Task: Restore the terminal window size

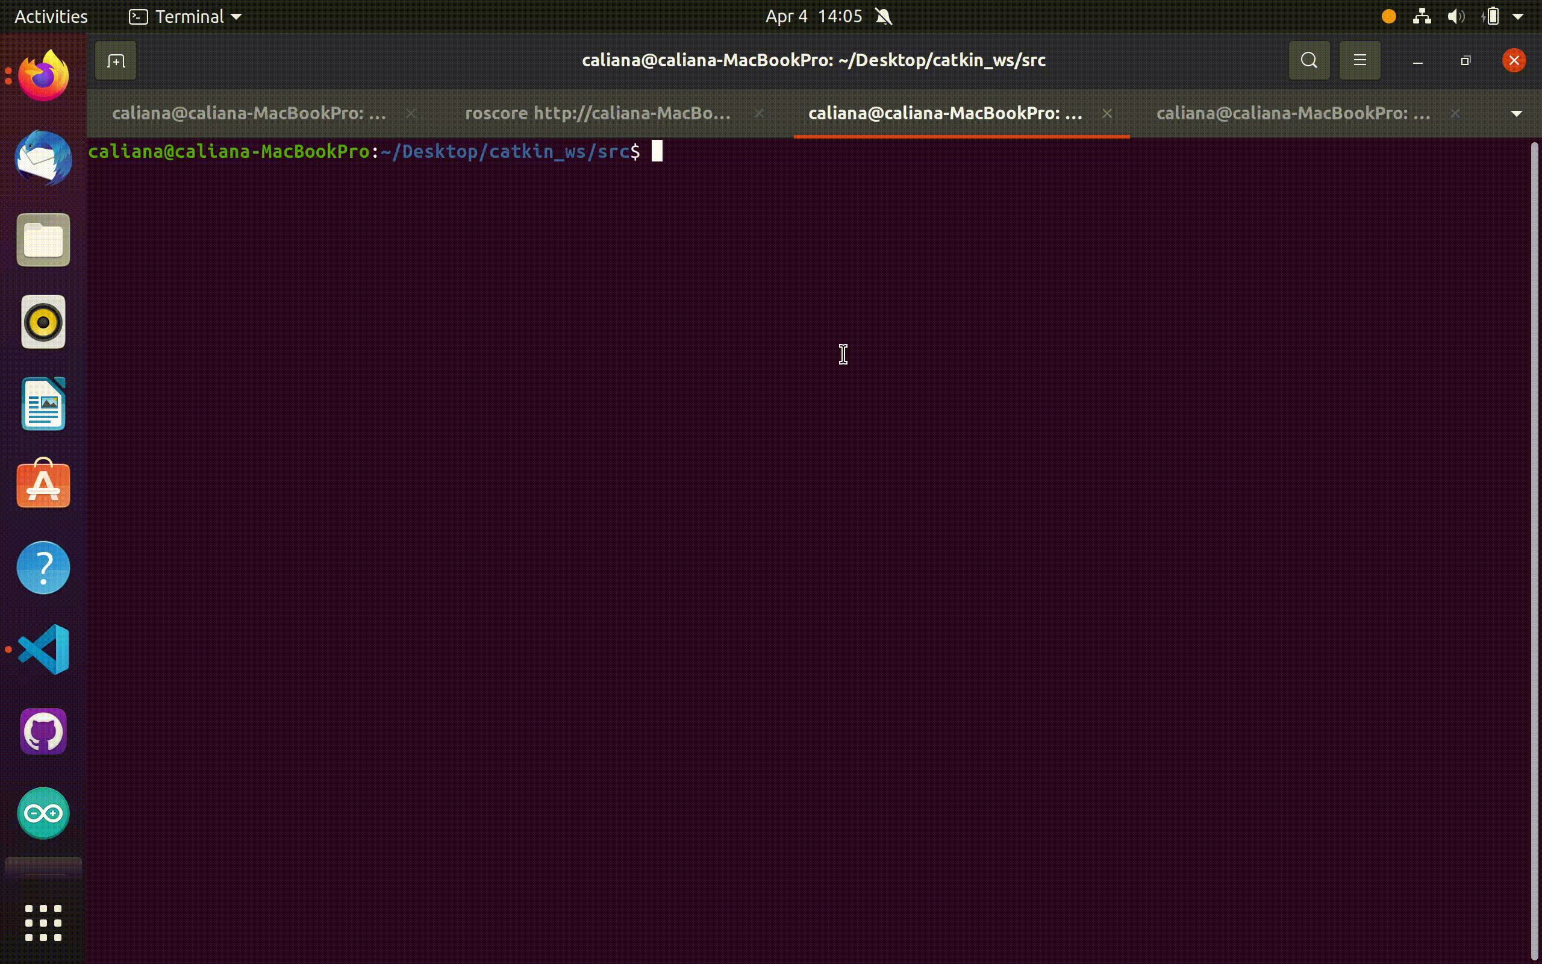Action: coord(1466,61)
